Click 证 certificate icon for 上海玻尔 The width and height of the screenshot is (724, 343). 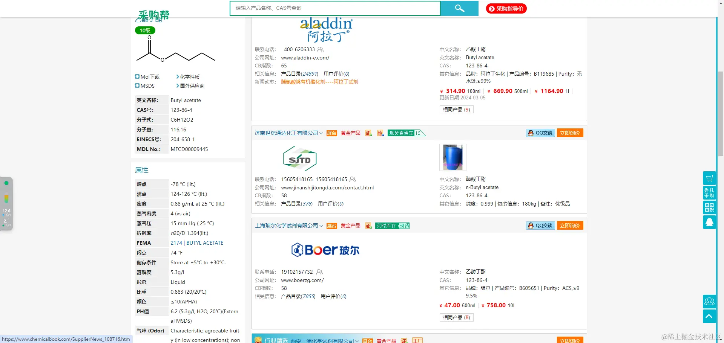pos(368,226)
